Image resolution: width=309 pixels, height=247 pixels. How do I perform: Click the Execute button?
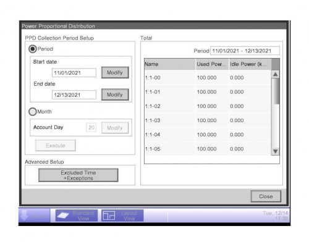[x=56, y=146]
